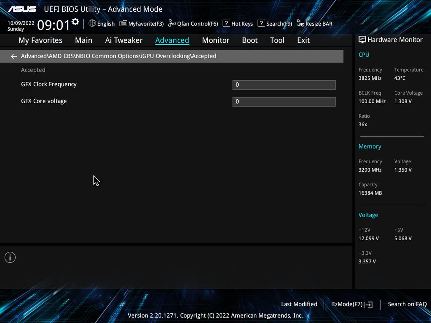Select the Advanced tab
431x323 pixels.
click(172, 40)
